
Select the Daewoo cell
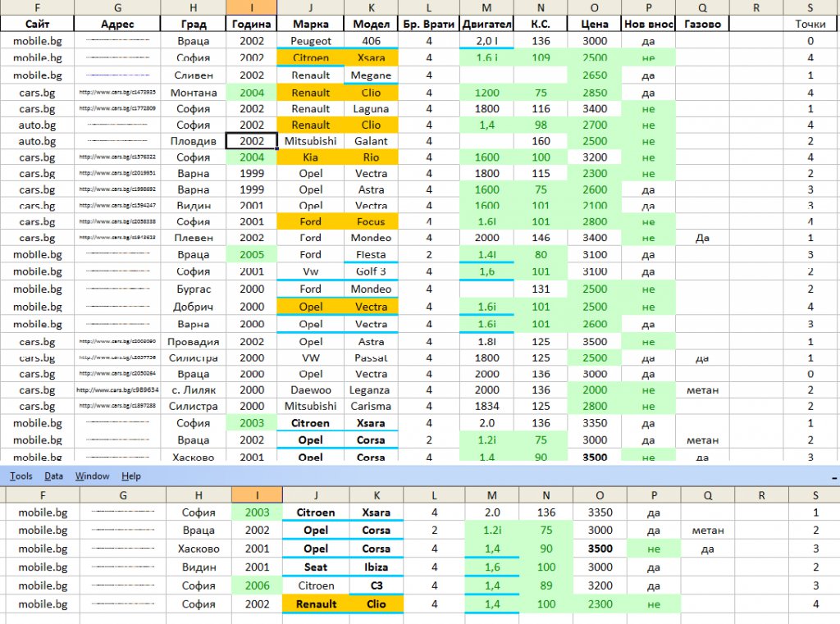click(x=311, y=390)
